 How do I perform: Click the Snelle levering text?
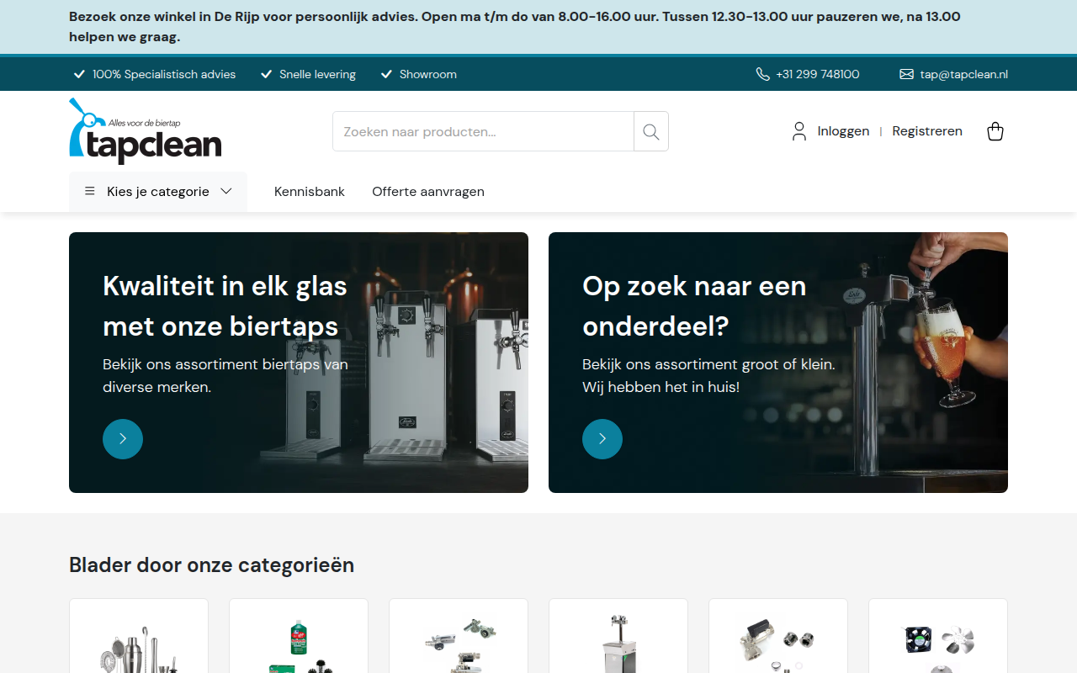[317, 74]
